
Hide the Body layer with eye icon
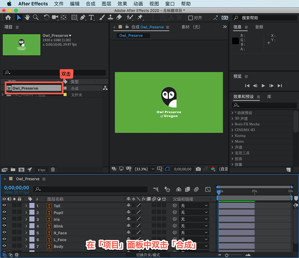[x=4, y=246]
